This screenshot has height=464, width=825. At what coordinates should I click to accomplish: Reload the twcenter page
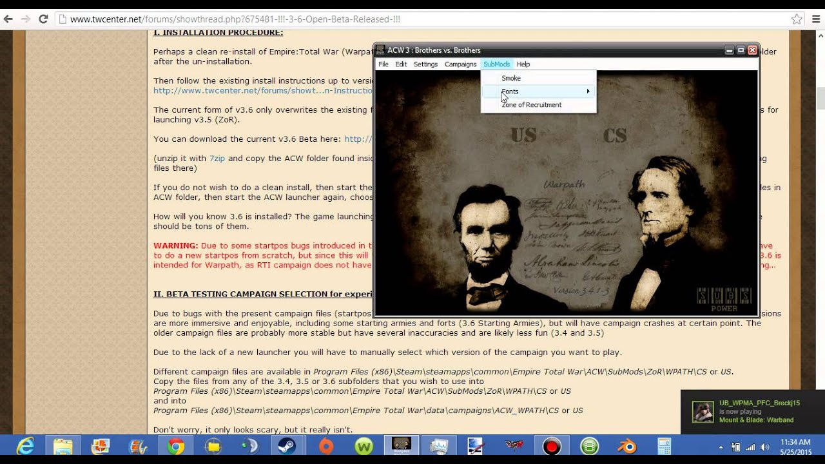pos(43,19)
